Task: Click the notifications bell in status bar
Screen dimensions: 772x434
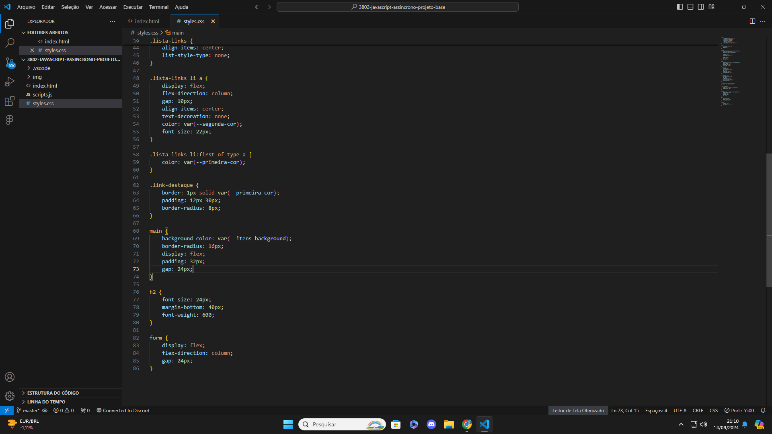Action: [763, 410]
